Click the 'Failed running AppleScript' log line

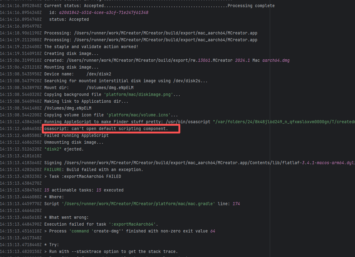coord(76,135)
